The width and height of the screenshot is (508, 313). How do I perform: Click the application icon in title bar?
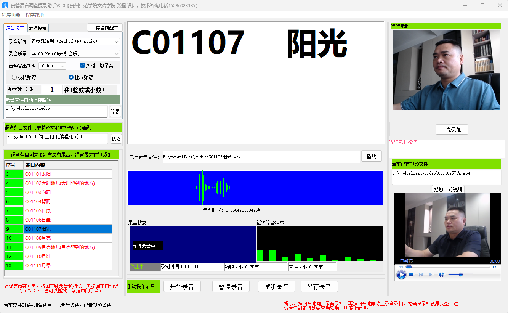point(5,5)
